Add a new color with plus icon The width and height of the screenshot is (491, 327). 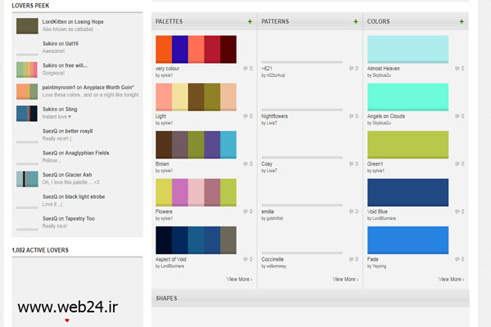point(462,21)
